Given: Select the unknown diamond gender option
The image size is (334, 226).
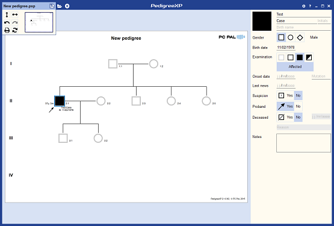Looking at the screenshot, I should click(x=300, y=37).
